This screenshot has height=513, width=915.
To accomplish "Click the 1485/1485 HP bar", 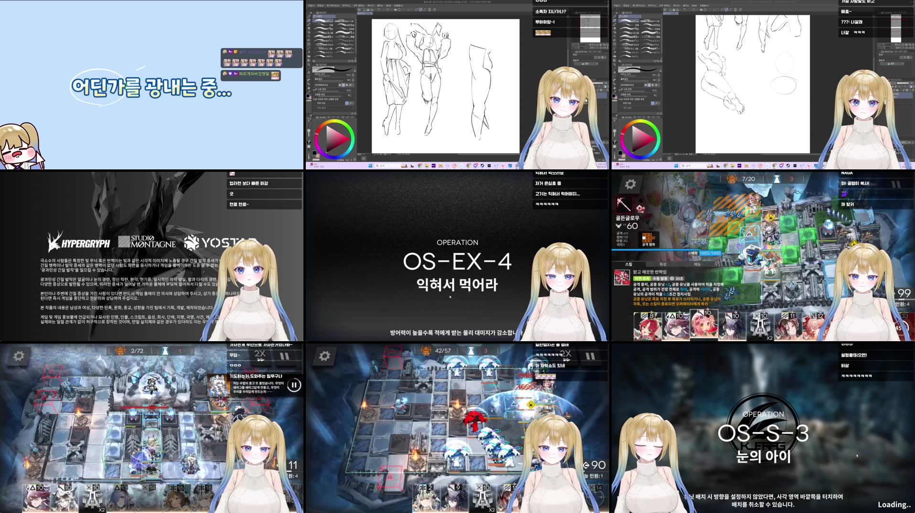I will coord(710,253).
